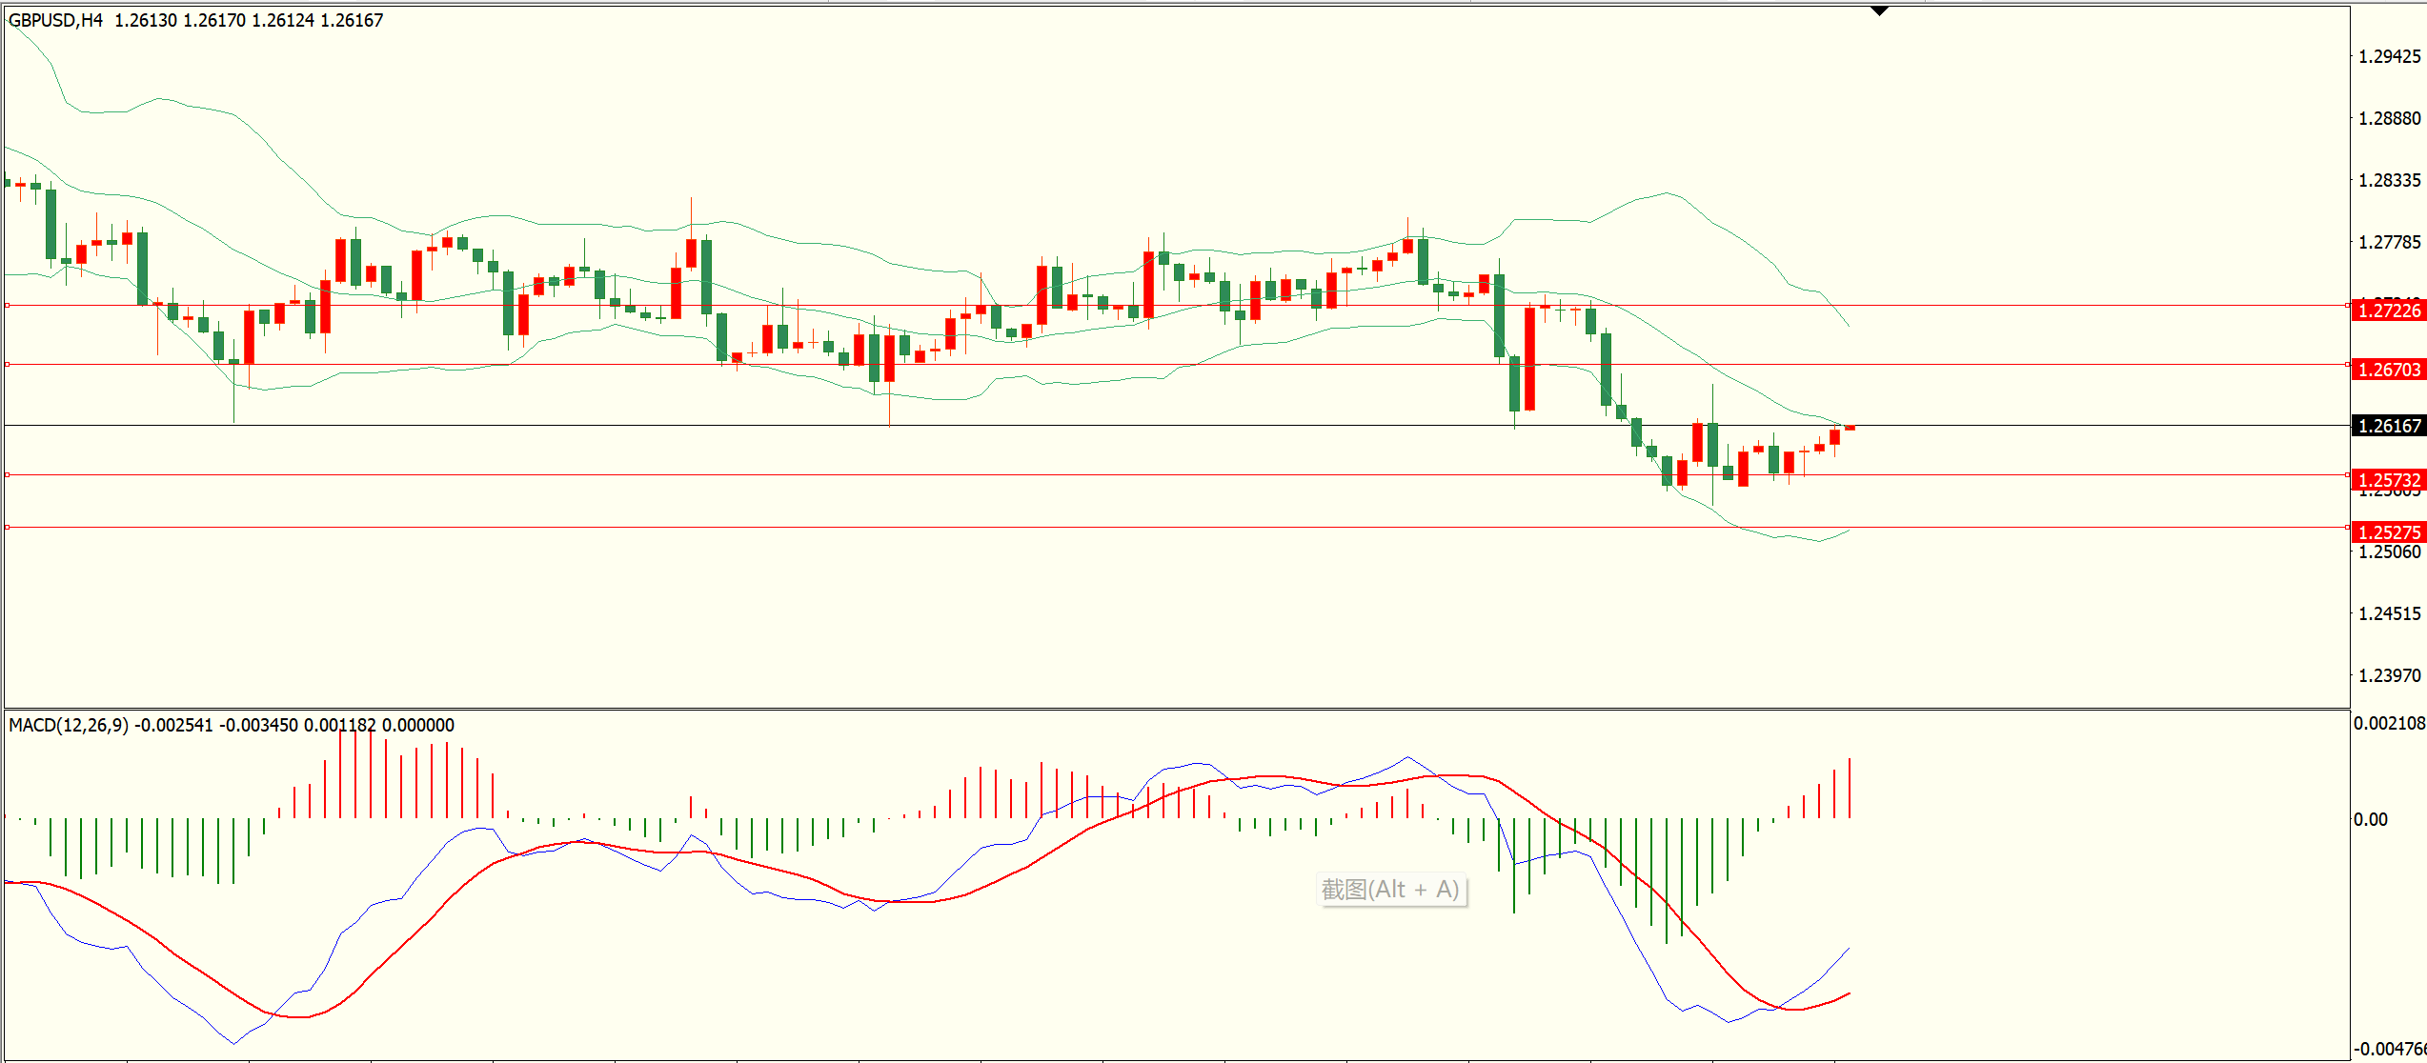
Task: Click the MACD 0.00 zero-level label
Action: (x=2371, y=820)
